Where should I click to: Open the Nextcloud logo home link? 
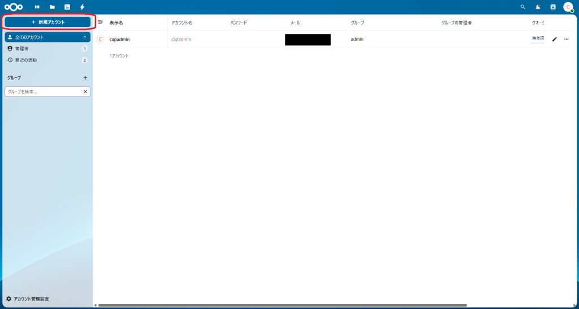[14, 7]
